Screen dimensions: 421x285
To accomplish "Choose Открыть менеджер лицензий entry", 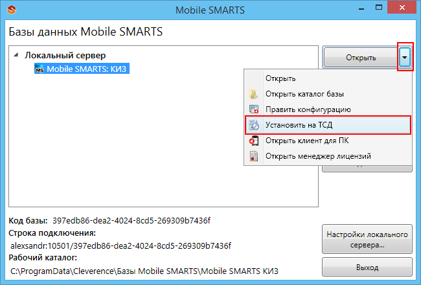I will tap(328, 156).
